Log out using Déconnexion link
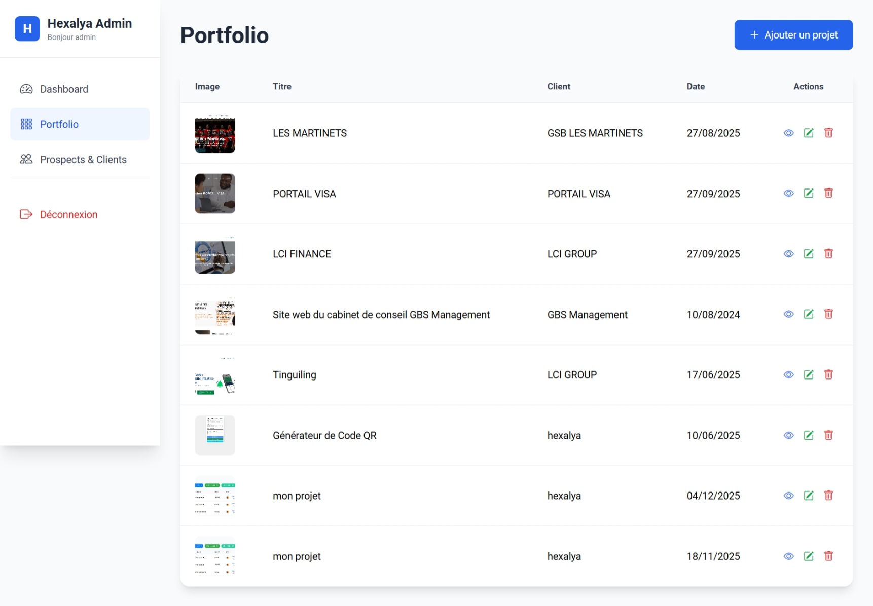This screenshot has width=873, height=606. coord(68,215)
